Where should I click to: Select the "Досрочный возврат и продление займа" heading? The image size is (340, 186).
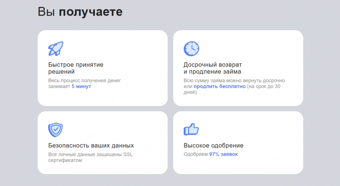pos(212,68)
